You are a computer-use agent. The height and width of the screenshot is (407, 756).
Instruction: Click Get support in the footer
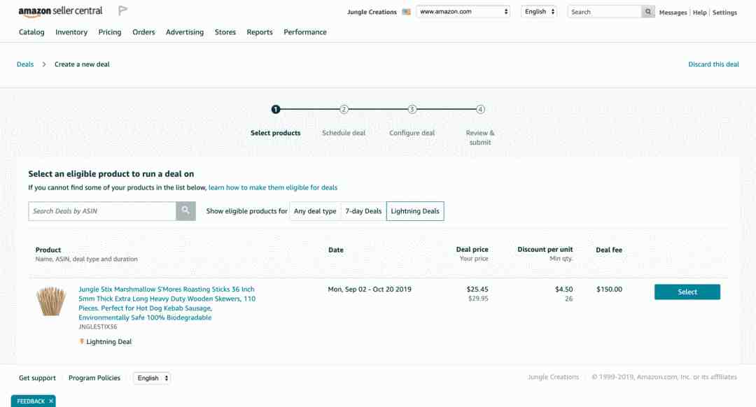click(x=37, y=378)
